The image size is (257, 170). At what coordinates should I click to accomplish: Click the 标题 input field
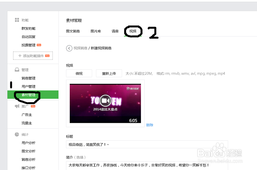click(147, 144)
